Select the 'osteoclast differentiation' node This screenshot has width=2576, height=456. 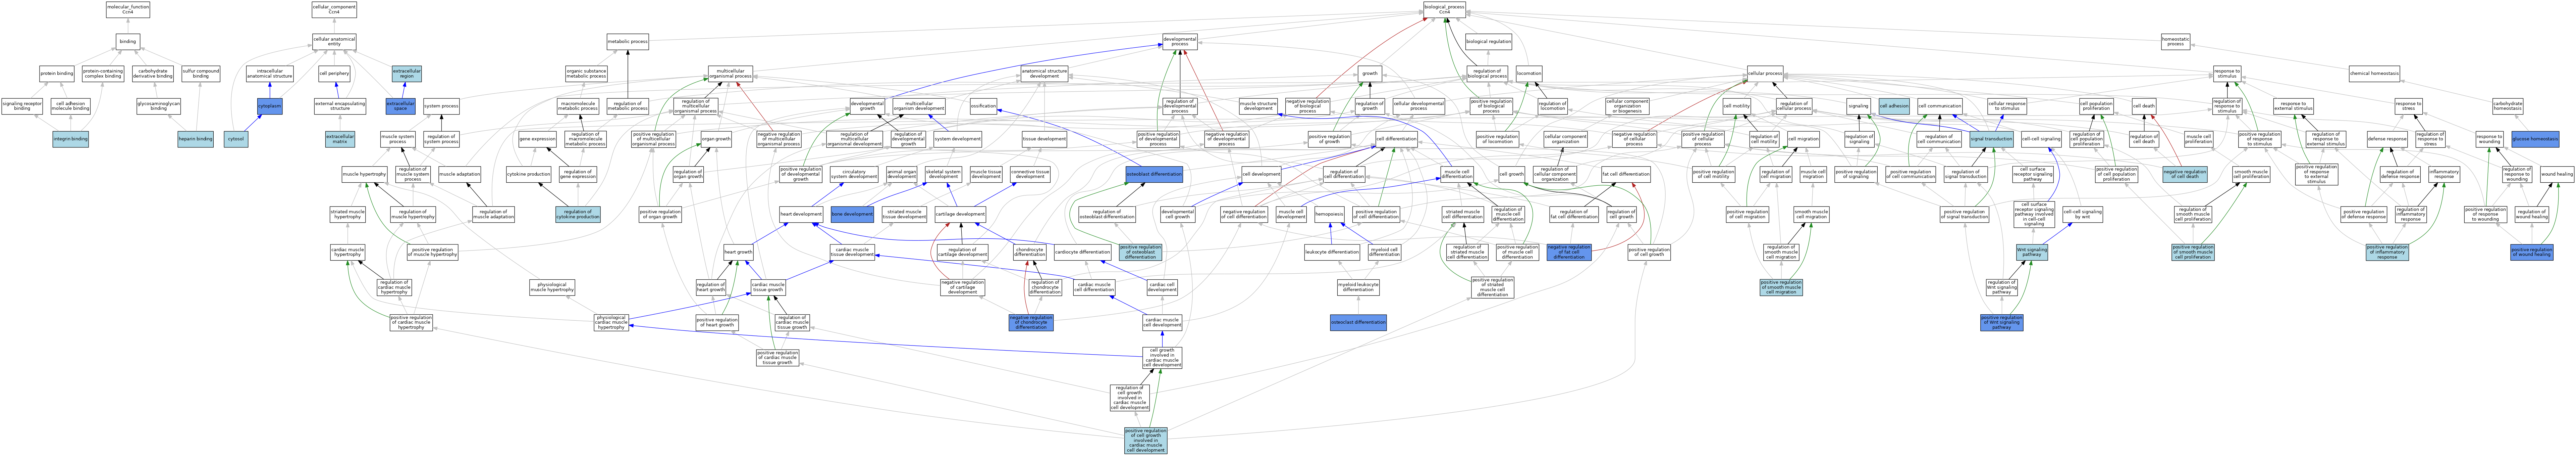tap(1358, 323)
